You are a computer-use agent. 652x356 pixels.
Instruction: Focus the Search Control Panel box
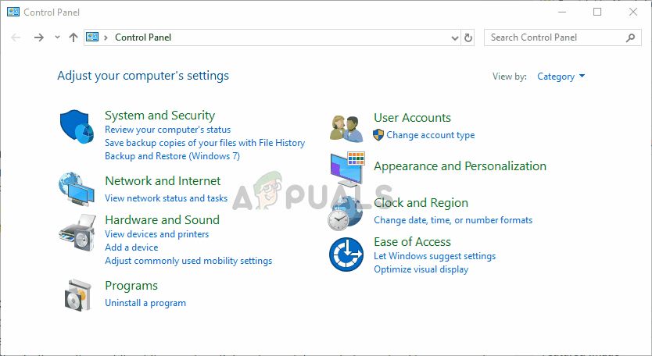(x=555, y=37)
